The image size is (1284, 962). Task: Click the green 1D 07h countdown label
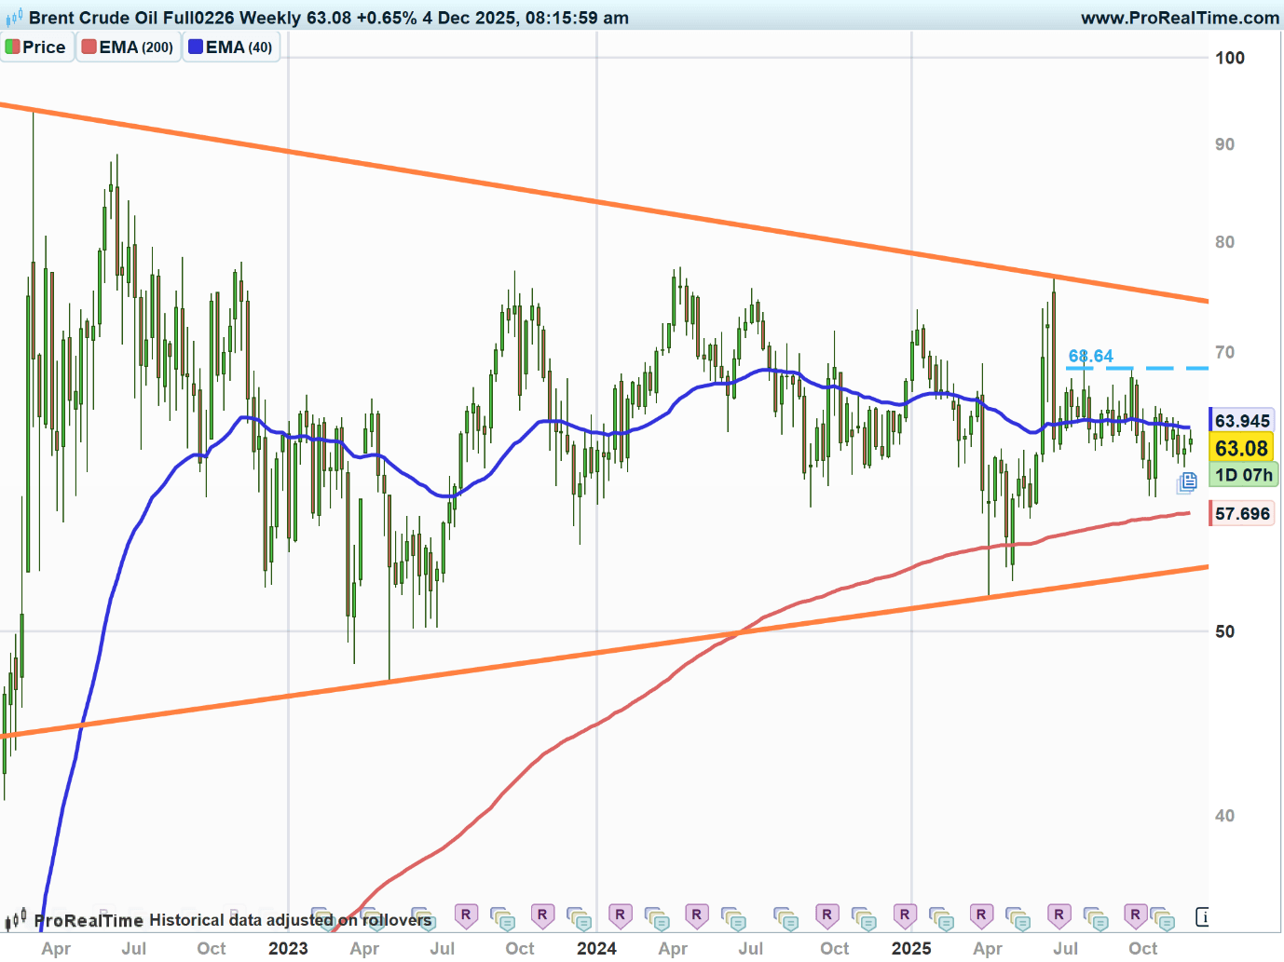[x=1243, y=475]
